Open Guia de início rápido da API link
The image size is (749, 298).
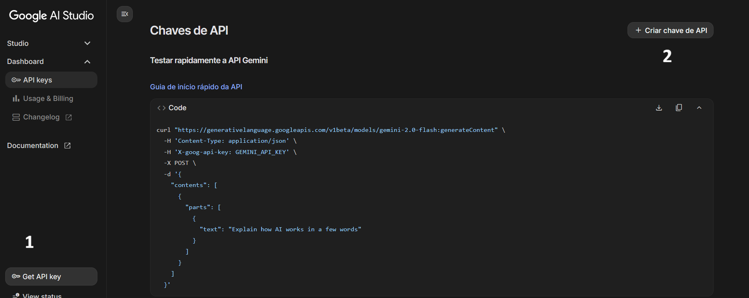[196, 87]
